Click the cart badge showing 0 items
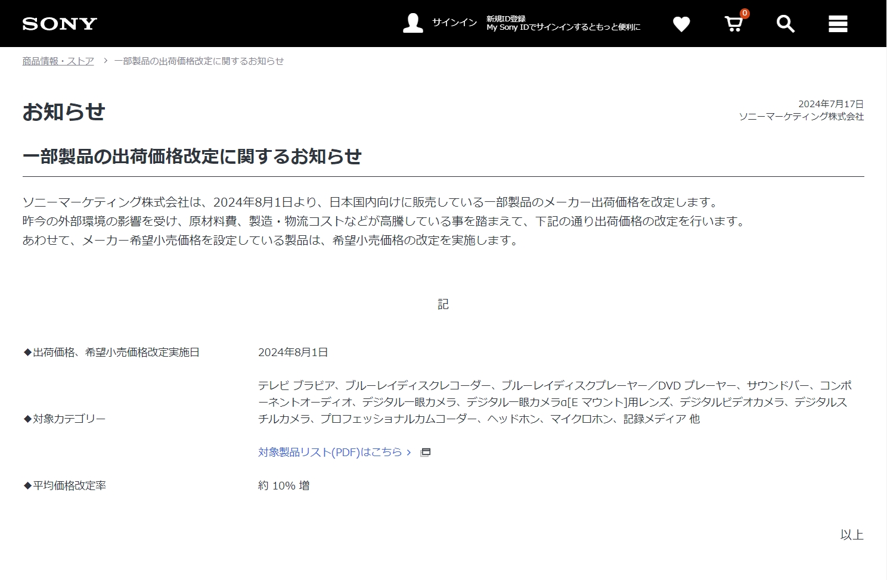 [x=743, y=12]
